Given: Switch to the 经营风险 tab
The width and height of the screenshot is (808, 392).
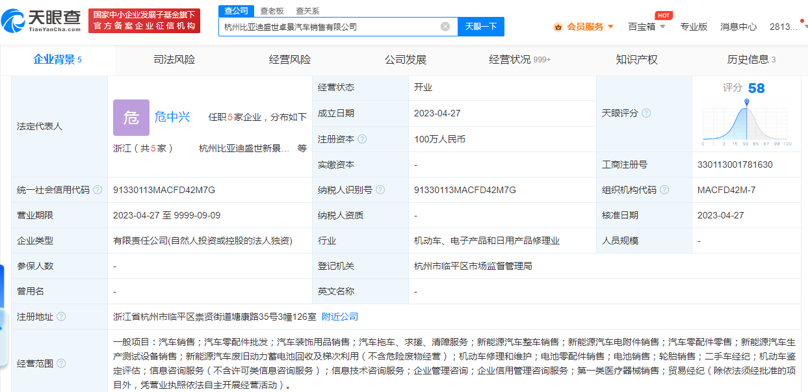Looking at the screenshot, I should (290, 60).
